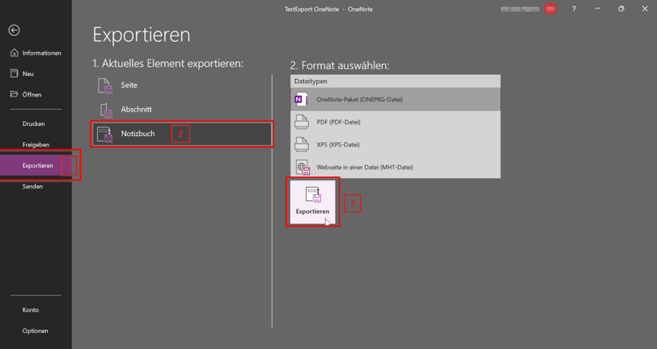Choose Abschnitt as export element

click(182, 109)
